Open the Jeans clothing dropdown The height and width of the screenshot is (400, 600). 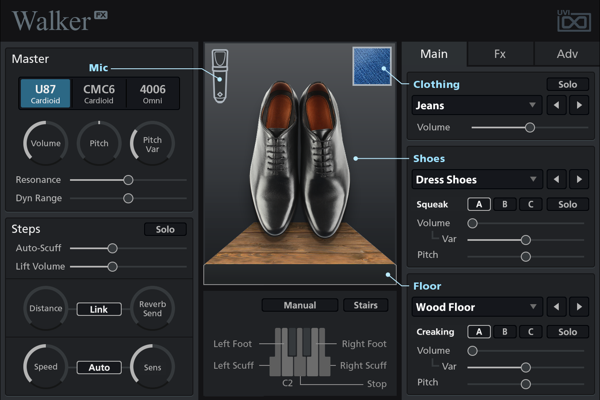(477, 105)
